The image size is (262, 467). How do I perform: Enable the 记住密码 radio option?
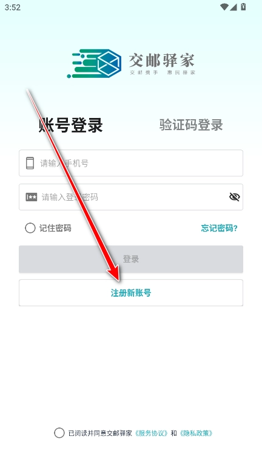[x=30, y=228]
